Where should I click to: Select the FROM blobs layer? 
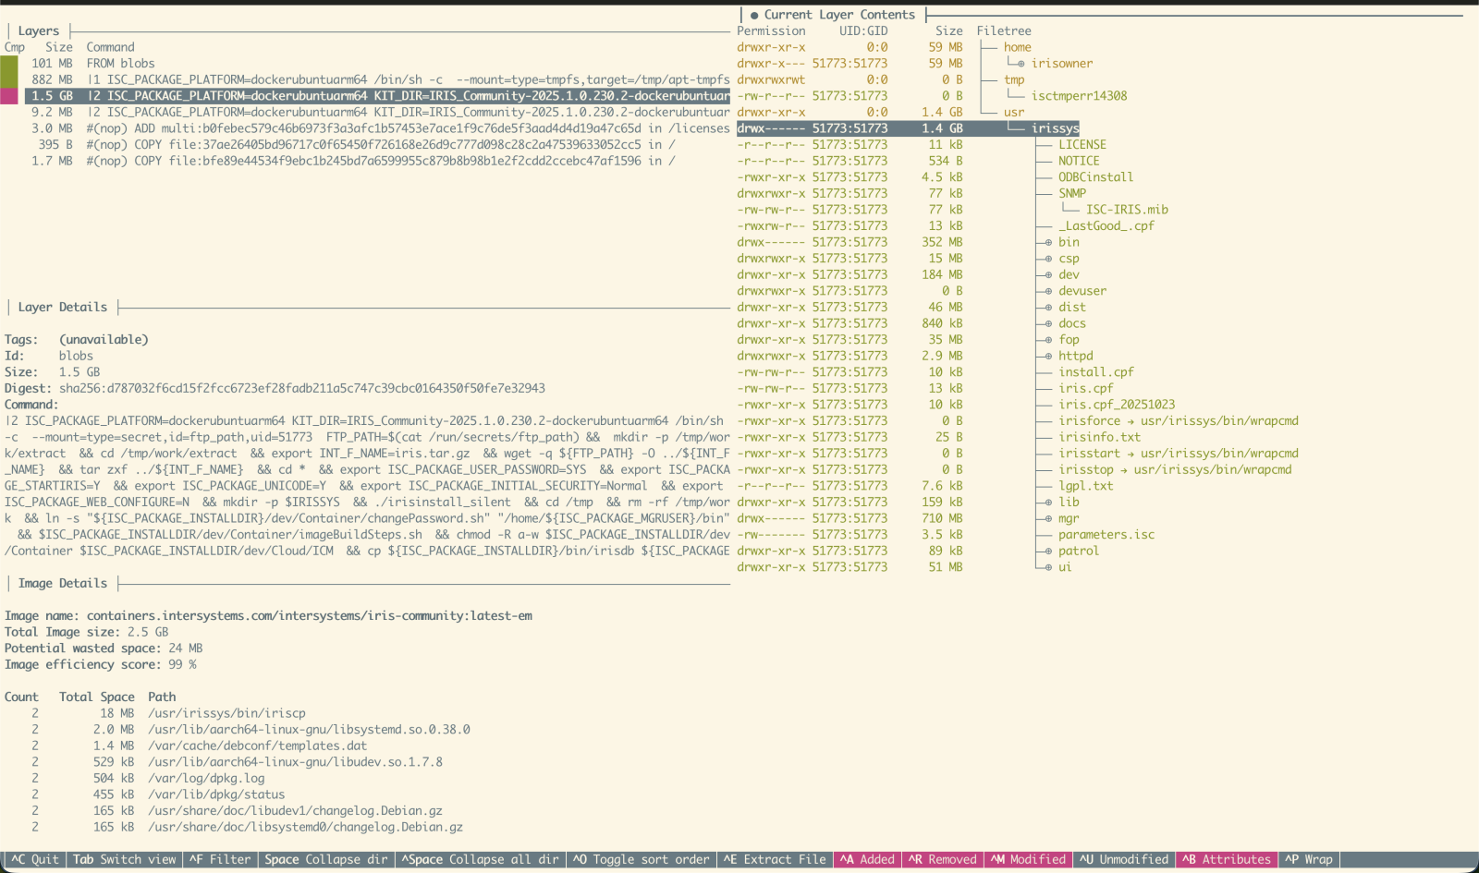coord(120,64)
